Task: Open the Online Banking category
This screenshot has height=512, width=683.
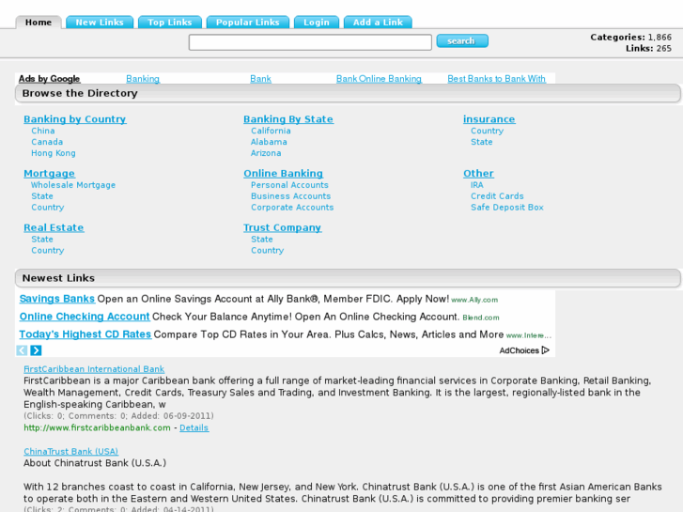Action: tap(283, 174)
